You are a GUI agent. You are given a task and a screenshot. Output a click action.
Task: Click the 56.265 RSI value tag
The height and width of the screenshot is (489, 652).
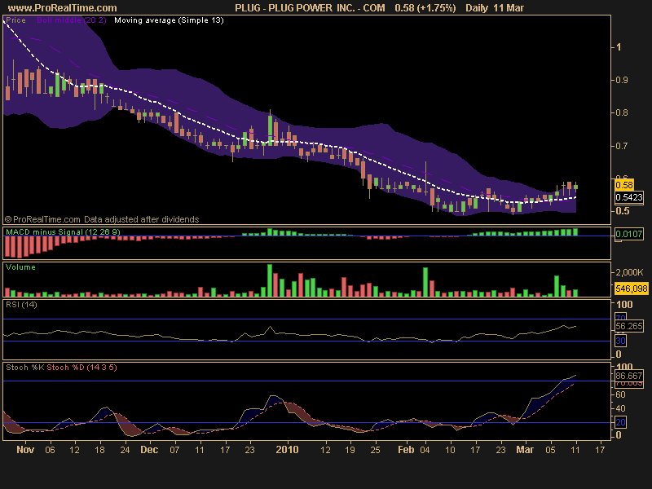click(628, 326)
